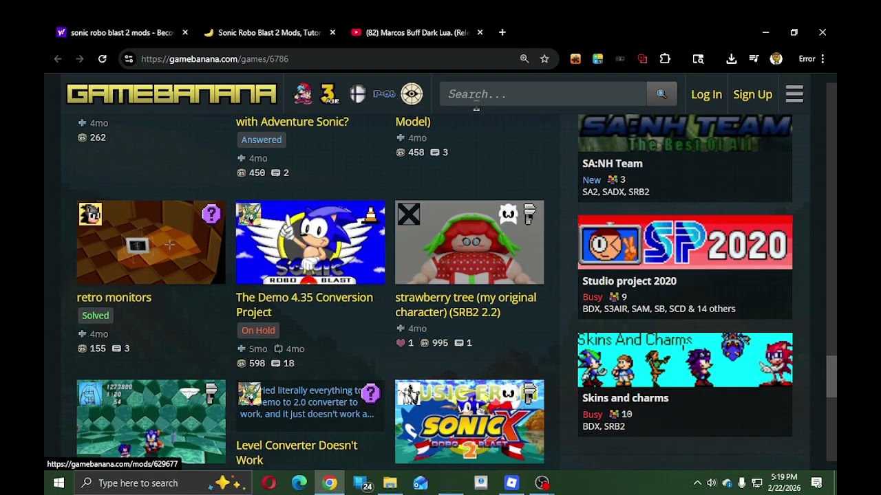Click the question-type badge on retro monitors

point(211,214)
